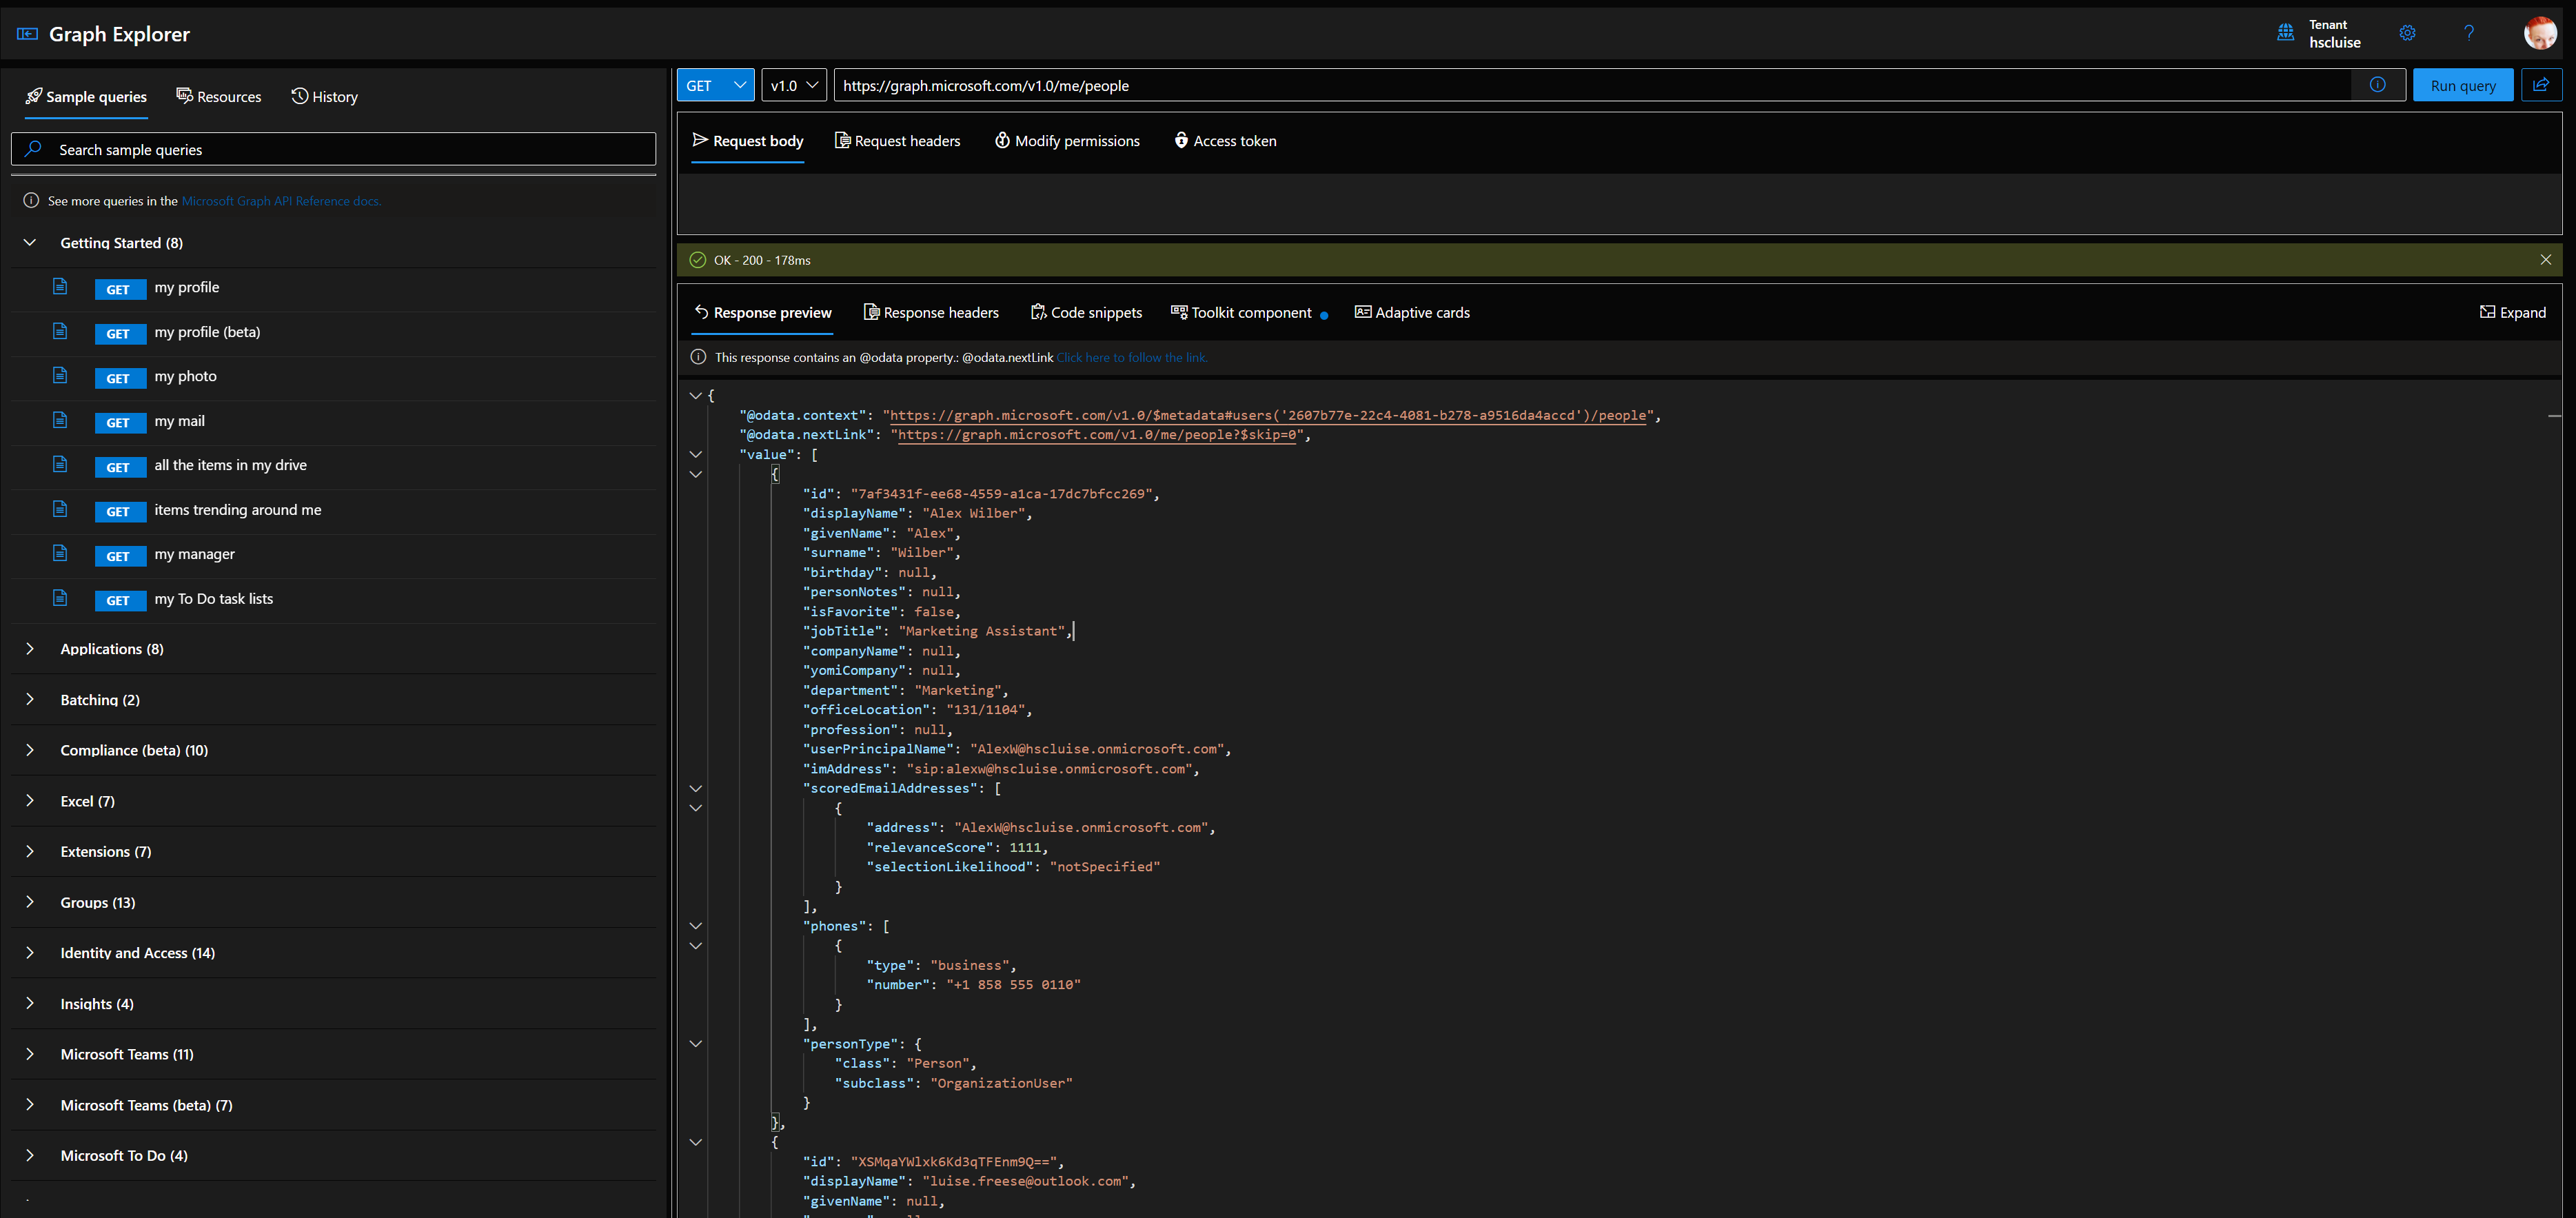Open the GET method dropdown
The height and width of the screenshot is (1218, 2576).
[x=716, y=85]
